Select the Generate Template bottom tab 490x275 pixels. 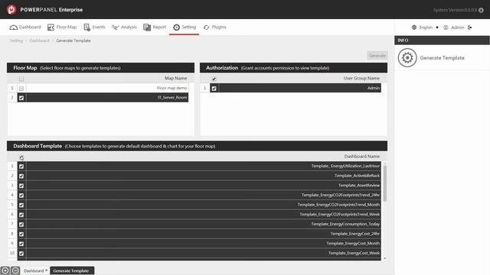point(72,270)
